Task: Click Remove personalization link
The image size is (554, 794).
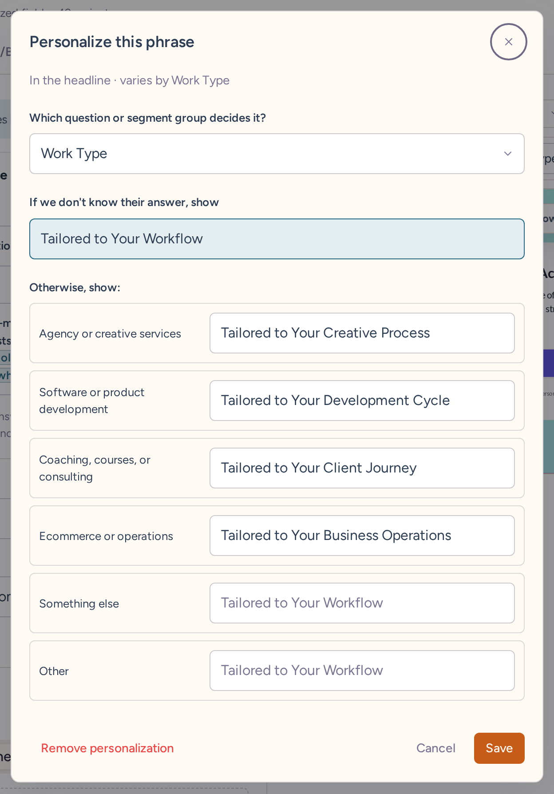Action: 107,748
